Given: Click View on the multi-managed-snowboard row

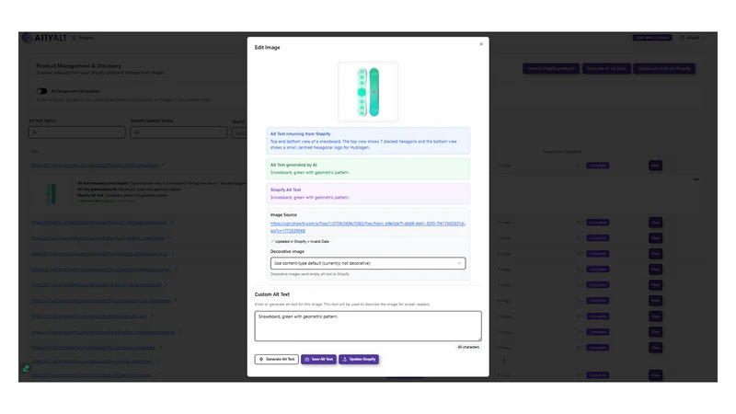Looking at the screenshot, I should point(655,223).
